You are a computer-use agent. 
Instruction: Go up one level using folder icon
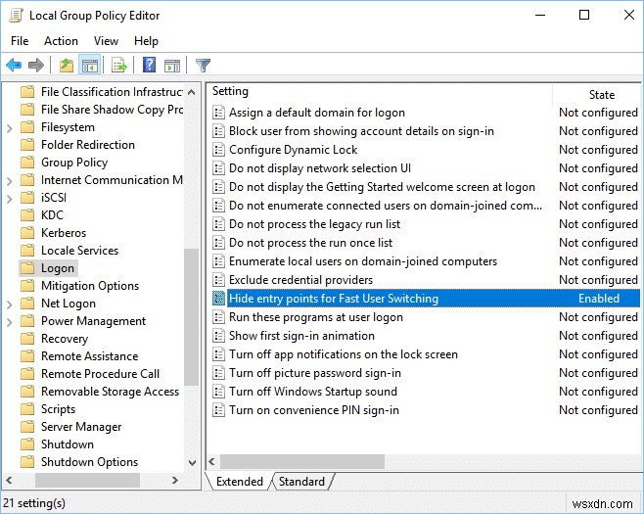[66, 66]
